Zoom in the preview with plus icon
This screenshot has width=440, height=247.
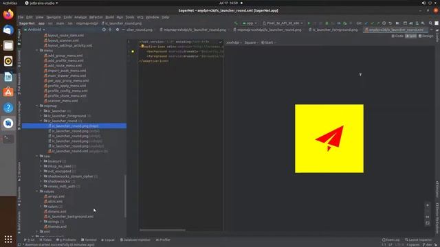click(x=428, y=205)
